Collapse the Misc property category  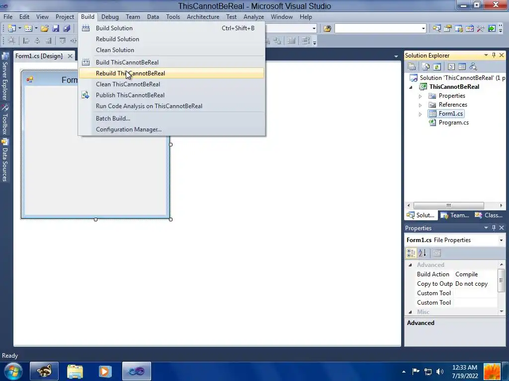410,312
